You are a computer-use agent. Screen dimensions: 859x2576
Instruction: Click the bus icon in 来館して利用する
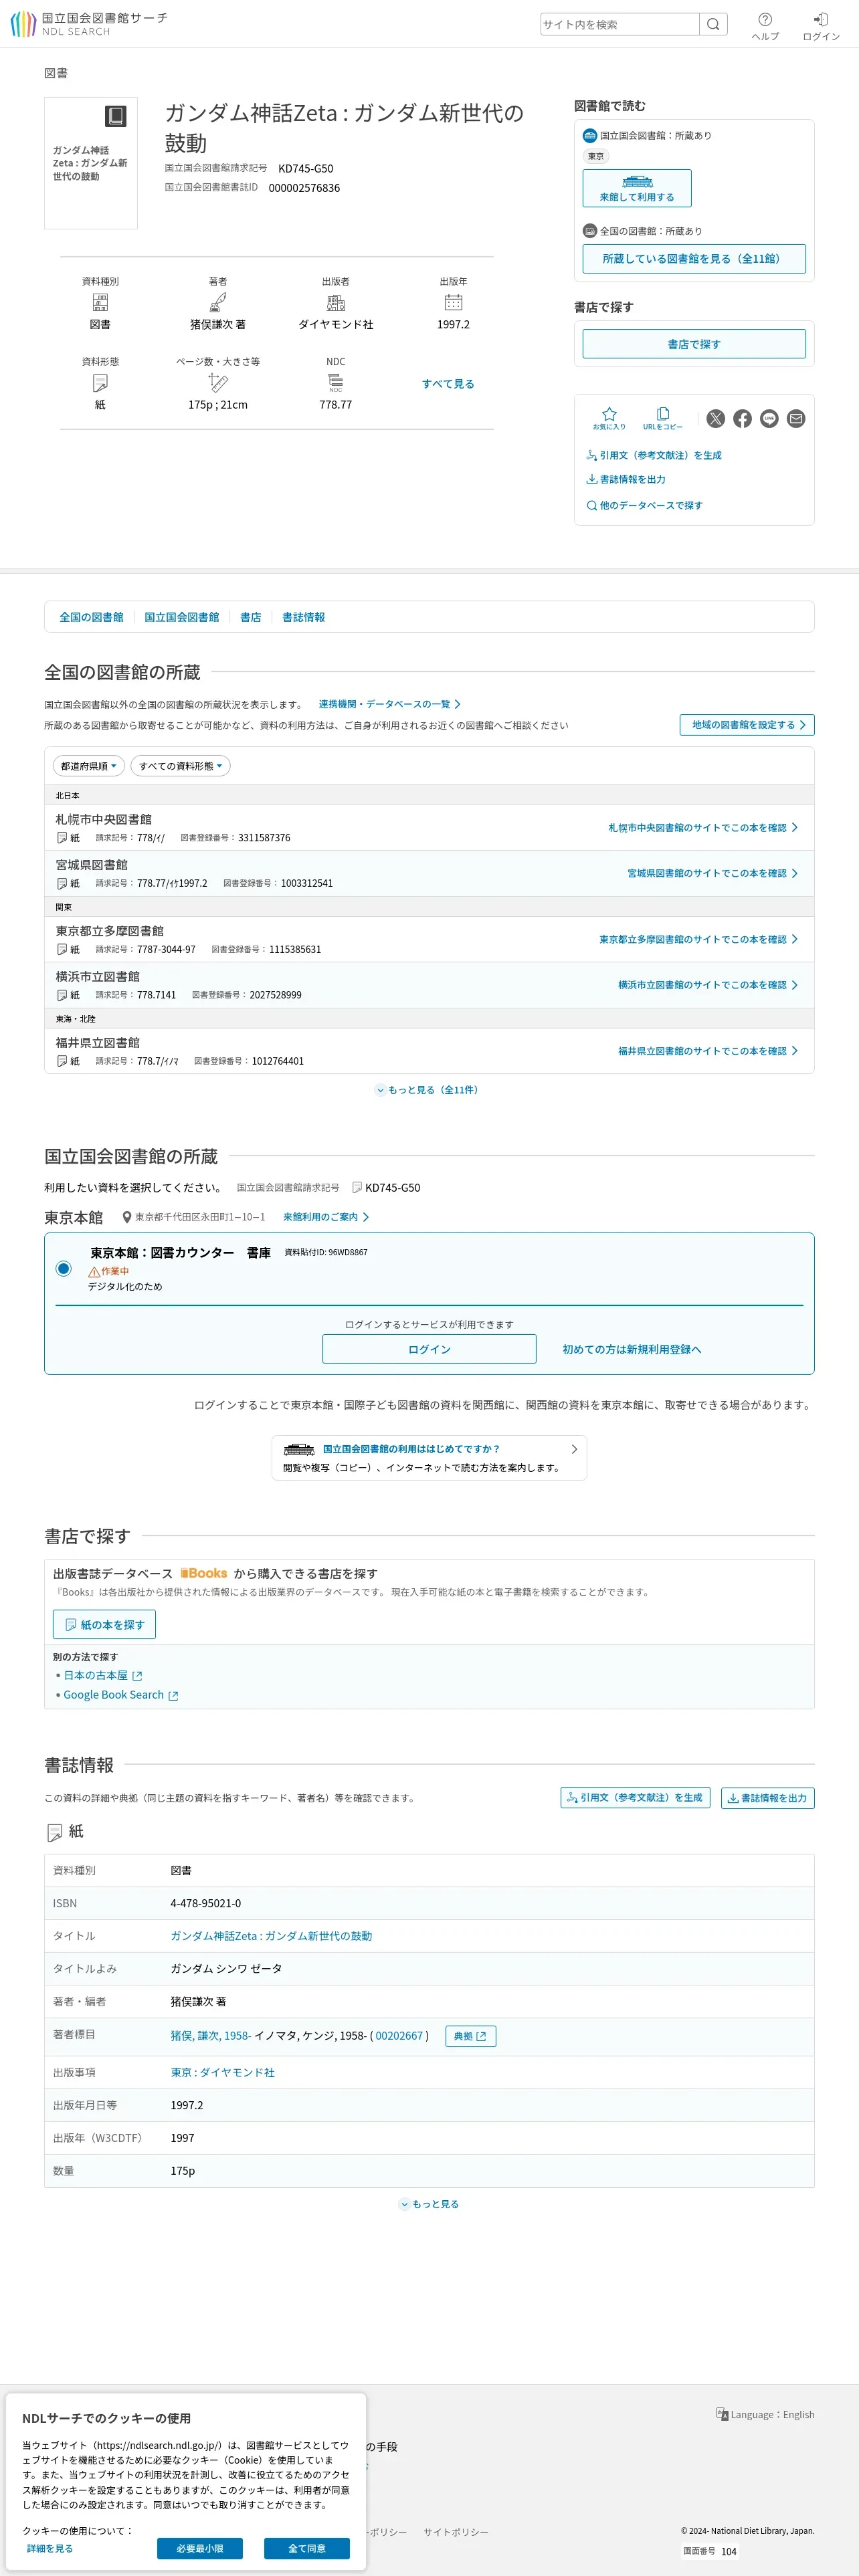(x=637, y=182)
